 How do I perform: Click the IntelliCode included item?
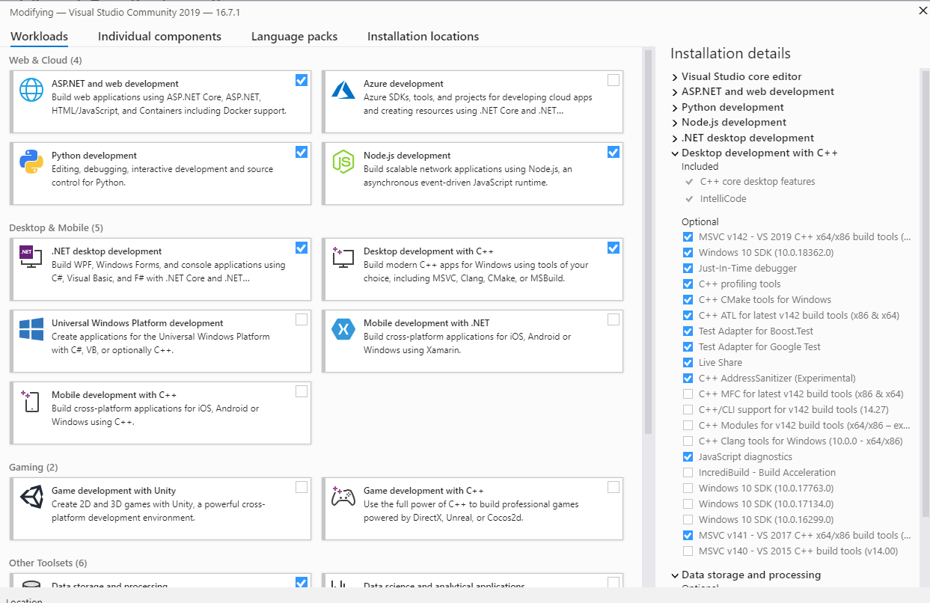point(723,198)
